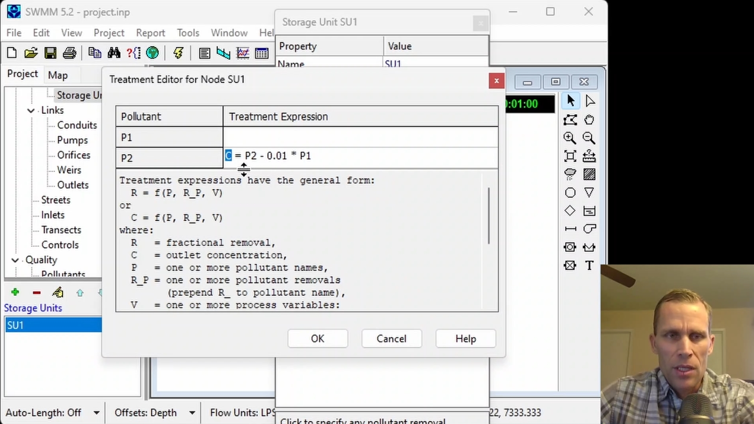The width and height of the screenshot is (754, 424).
Task: Select SU1 in Storage Units list
Action: (x=53, y=325)
